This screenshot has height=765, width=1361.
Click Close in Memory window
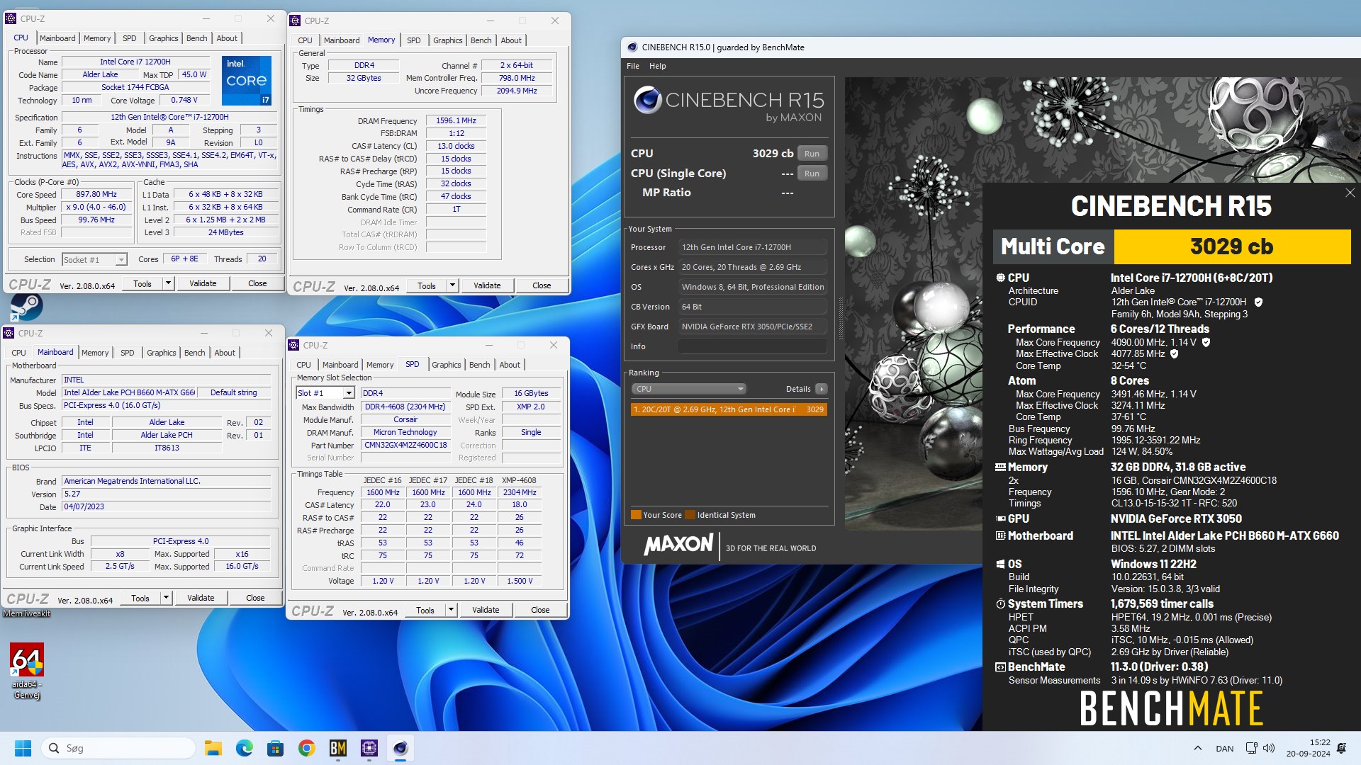[x=542, y=285]
